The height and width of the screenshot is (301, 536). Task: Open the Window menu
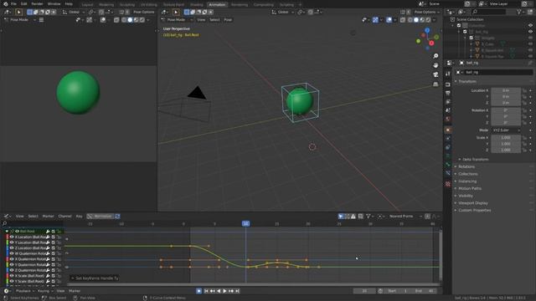pyautogui.click(x=54, y=3)
